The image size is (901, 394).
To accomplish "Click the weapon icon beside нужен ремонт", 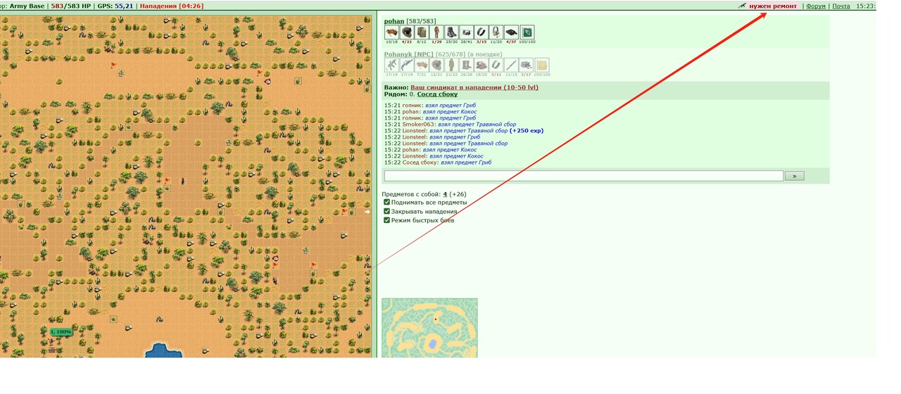I will 741,6.
